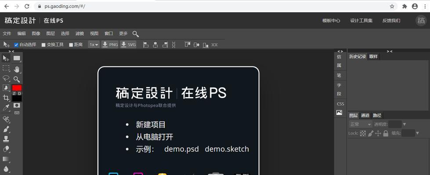This screenshot has height=175, width=430.
Task: Select the Move tool in left toolbar
Action: point(6,58)
